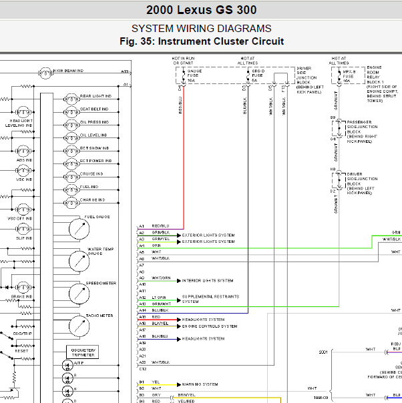Click the SLIP IND lamp symbol
Screen dimensions: 402x403
point(23,229)
